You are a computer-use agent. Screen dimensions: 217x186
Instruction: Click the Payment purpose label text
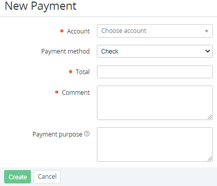tap(57, 134)
